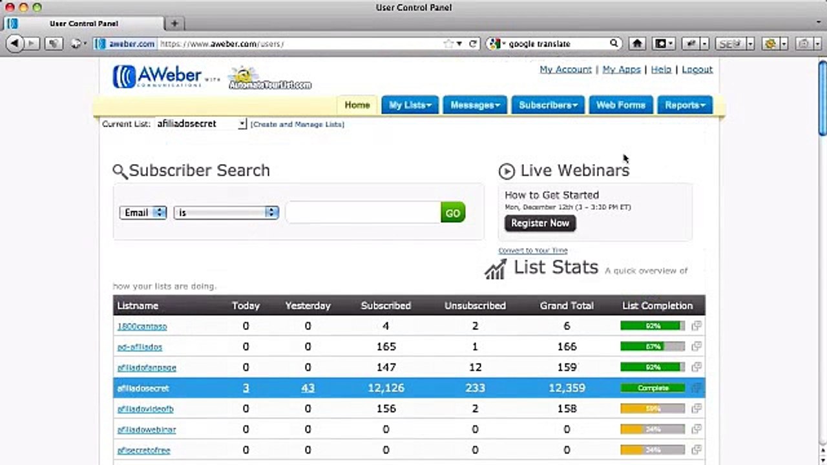Click the Home icon in the browser toolbar
Screen dimensions: 827x465
click(x=637, y=44)
